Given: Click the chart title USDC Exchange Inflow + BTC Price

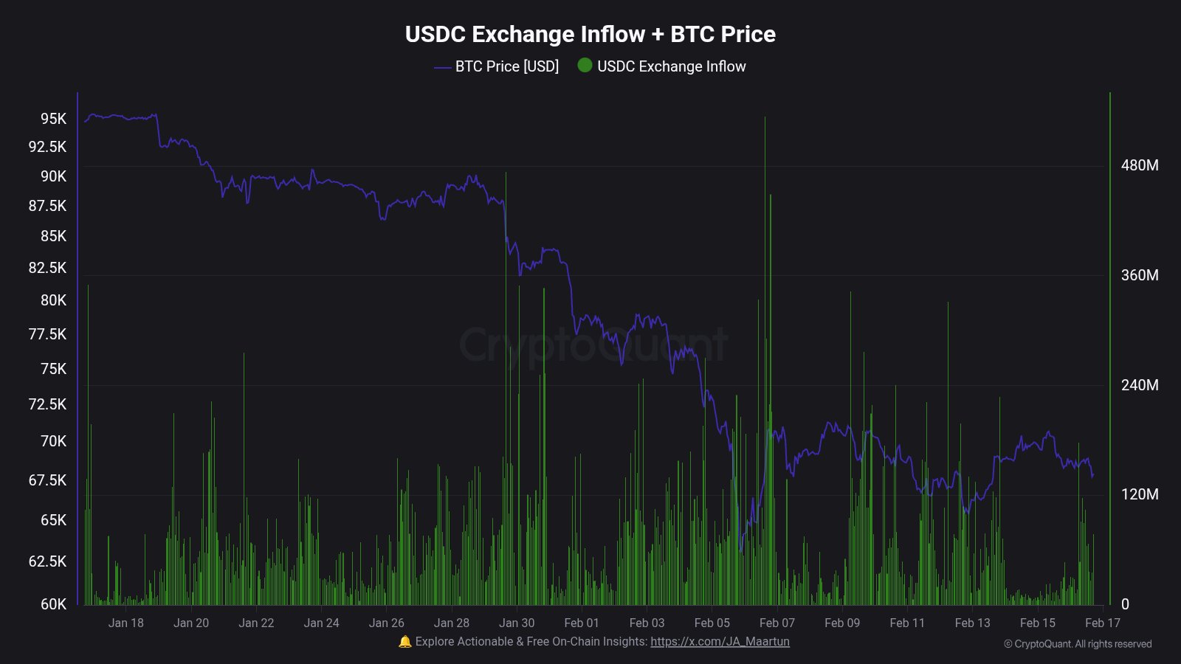Looking at the screenshot, I should click(590, 34).
